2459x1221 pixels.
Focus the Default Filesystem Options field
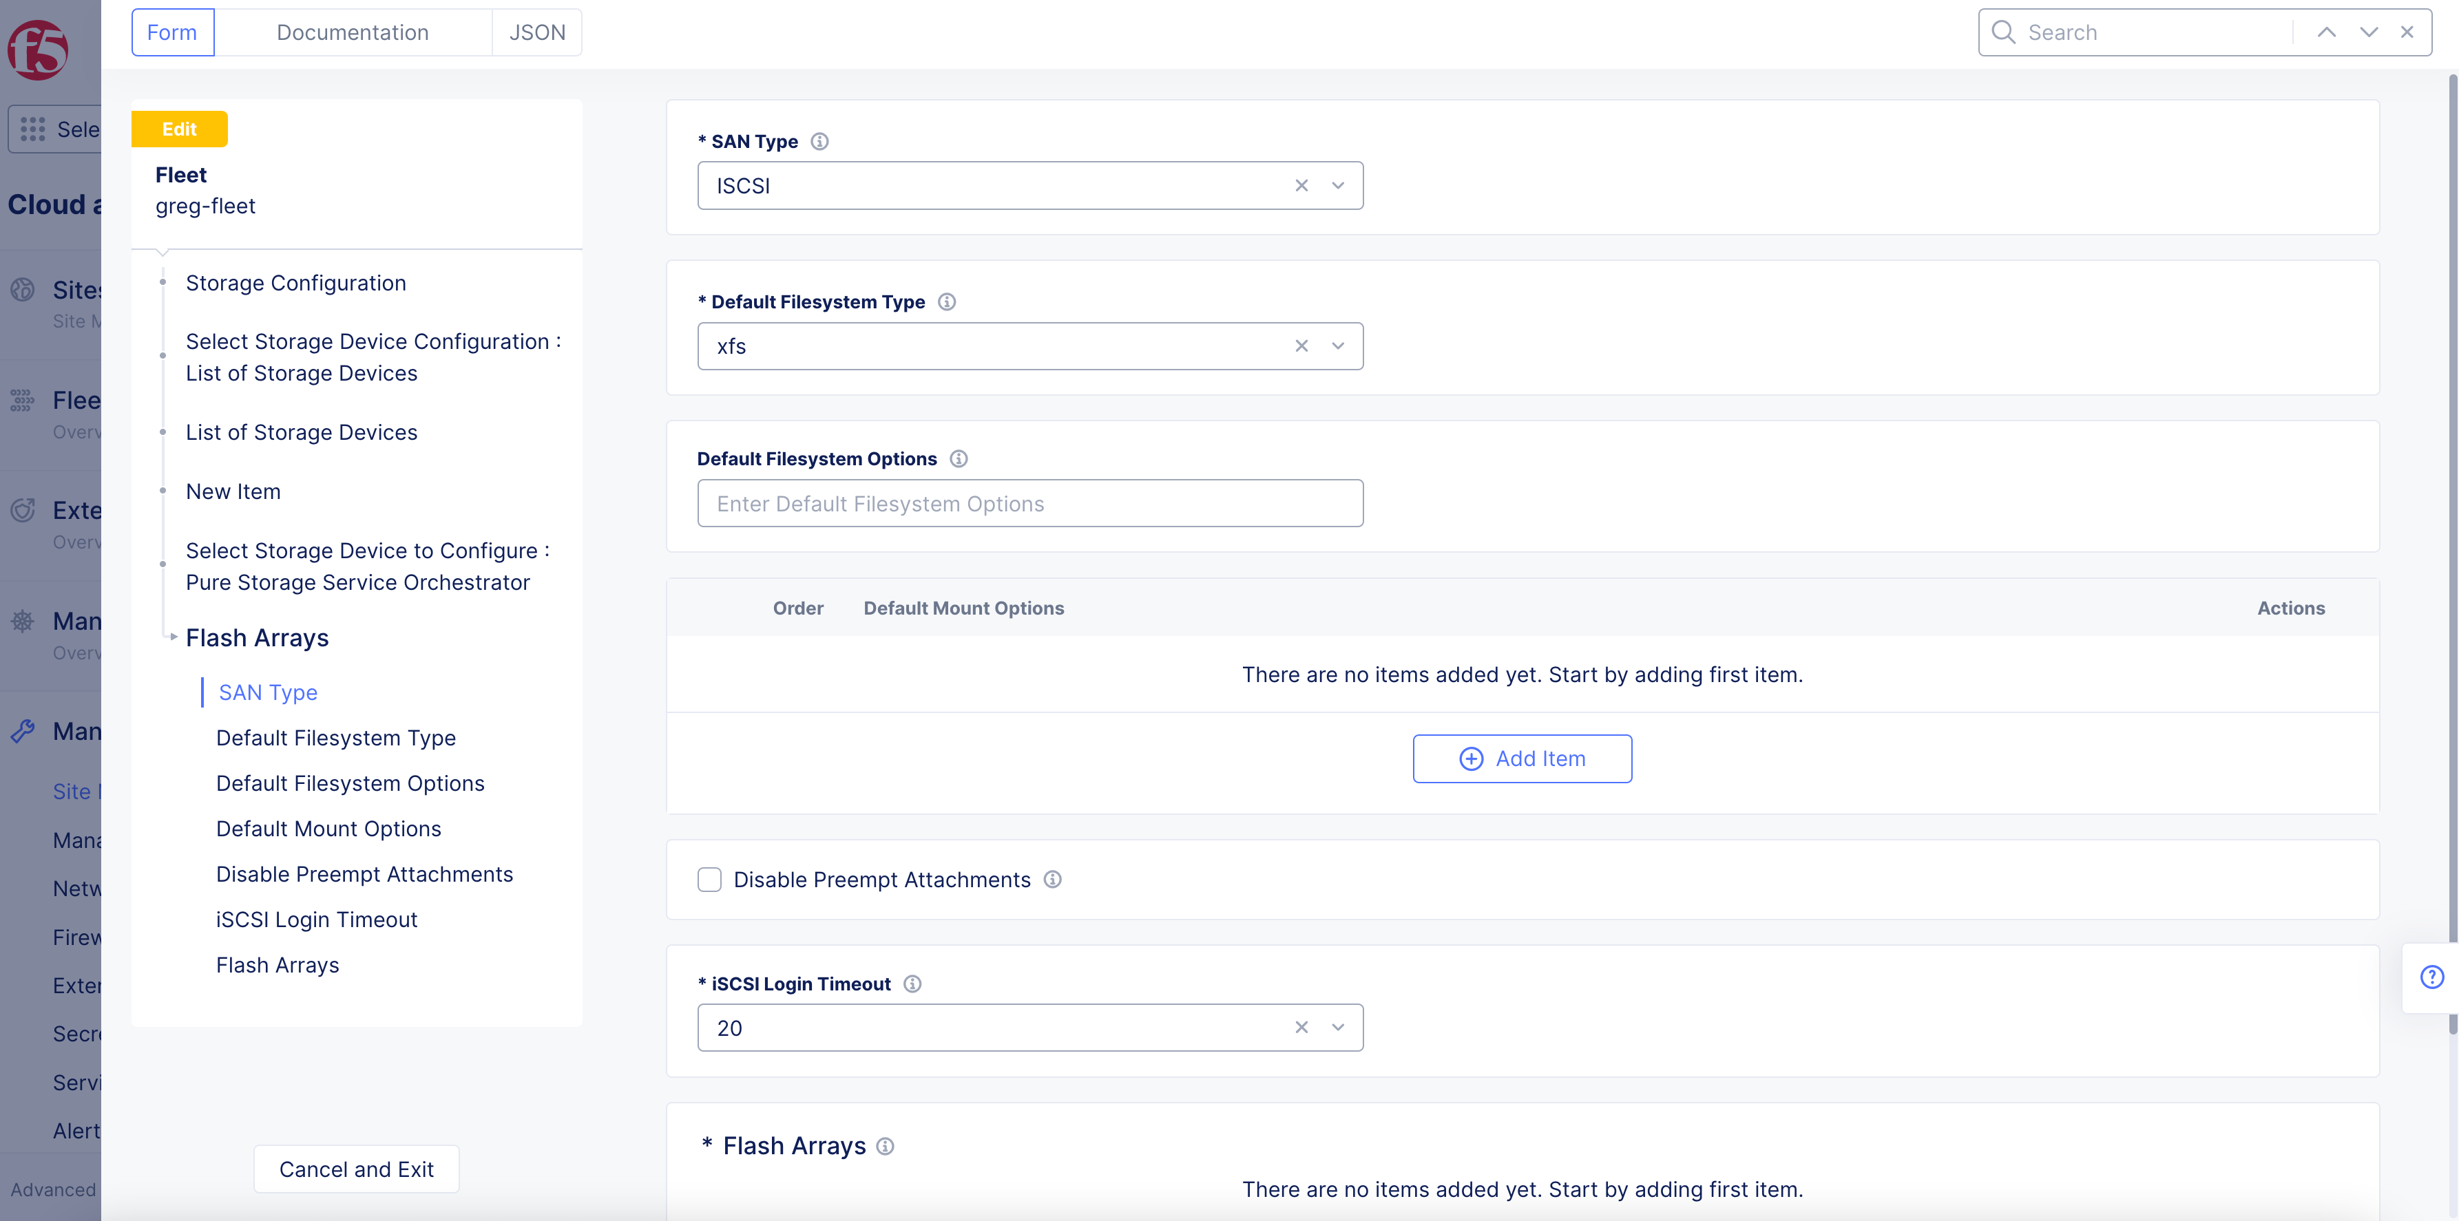[x=1029, y=504]
